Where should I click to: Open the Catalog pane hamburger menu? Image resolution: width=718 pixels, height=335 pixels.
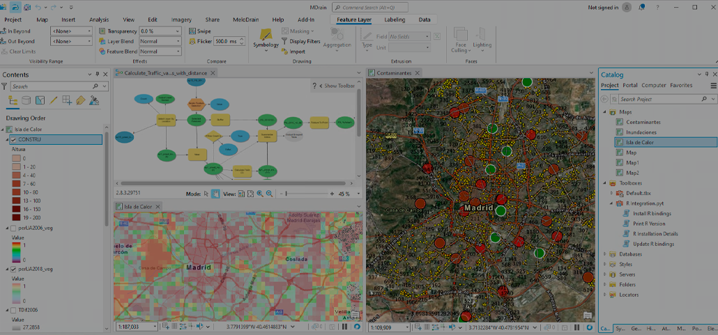713,86
